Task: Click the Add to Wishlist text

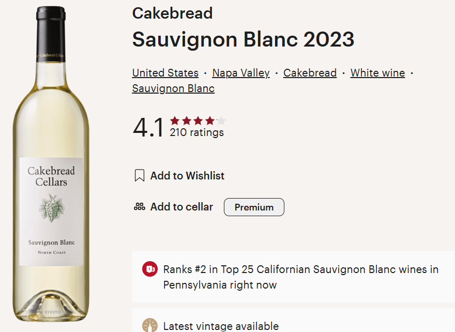Action: pos(187,176)
